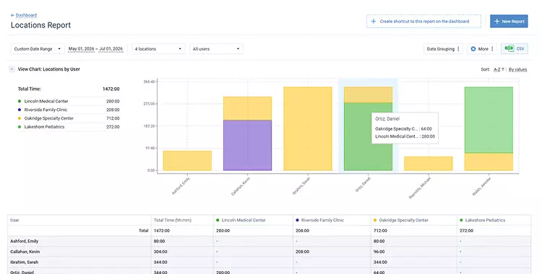
Task: Select Oakridge Specialty Center in the legend
Action: 48,118
